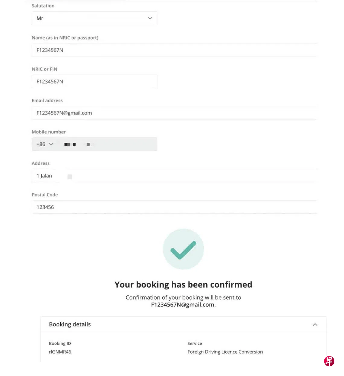344x376 pixels.
Task: Click the Postal Code field with 123456
Action: [x=174, y=207]
